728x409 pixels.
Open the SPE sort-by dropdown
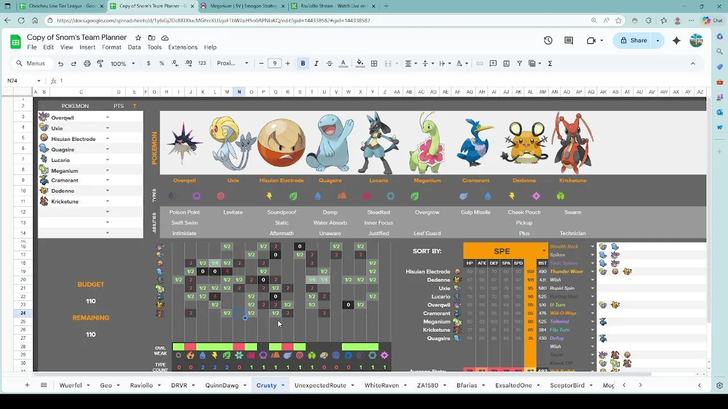(x=544, y=251)
